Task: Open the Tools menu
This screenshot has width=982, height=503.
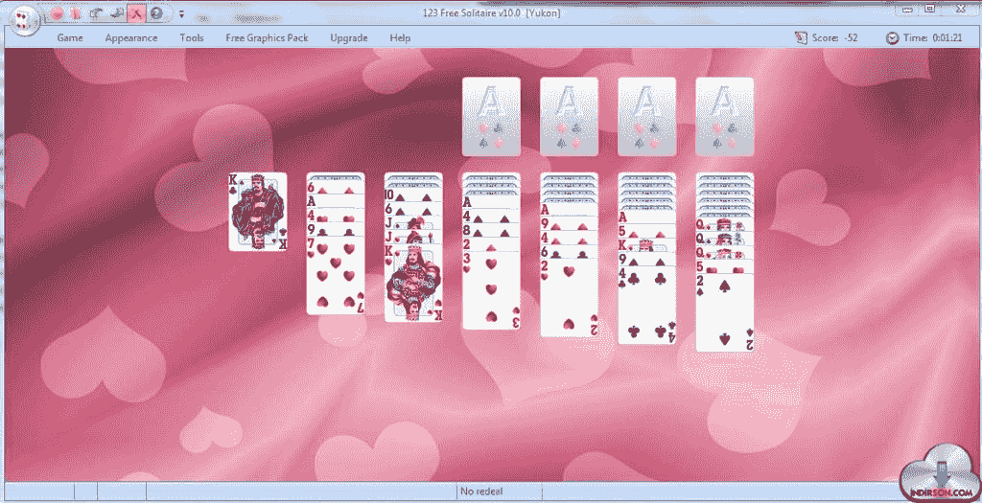Action: pyautogui.click(x=192, y=37)
